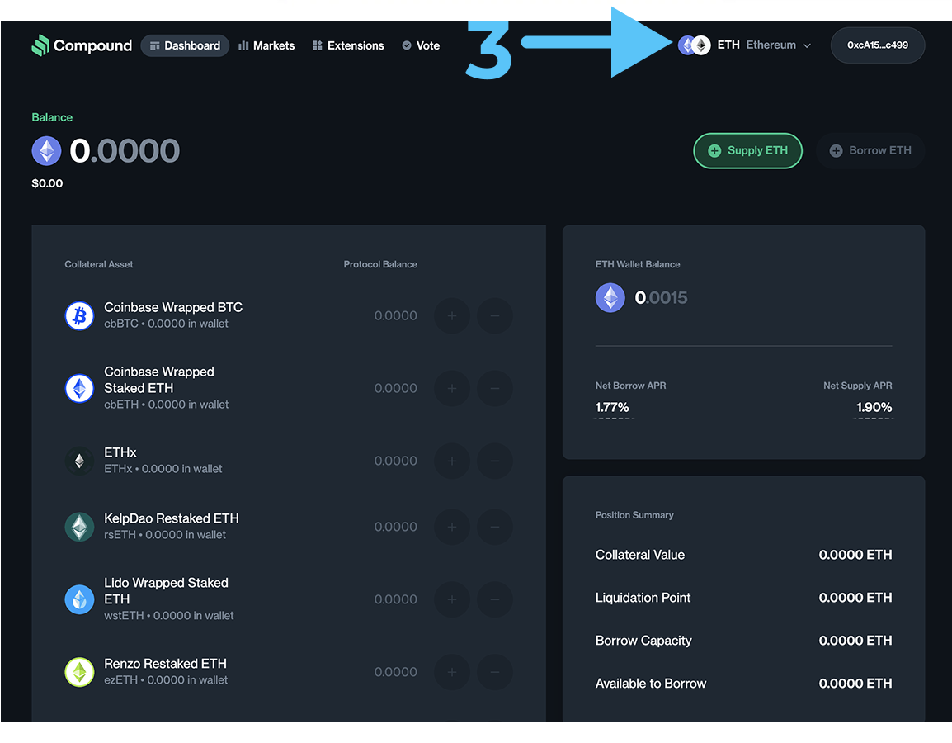952x743 pixels.
Task: Click the Coinbase Wrapped BTC token icon
Action: 80,315
